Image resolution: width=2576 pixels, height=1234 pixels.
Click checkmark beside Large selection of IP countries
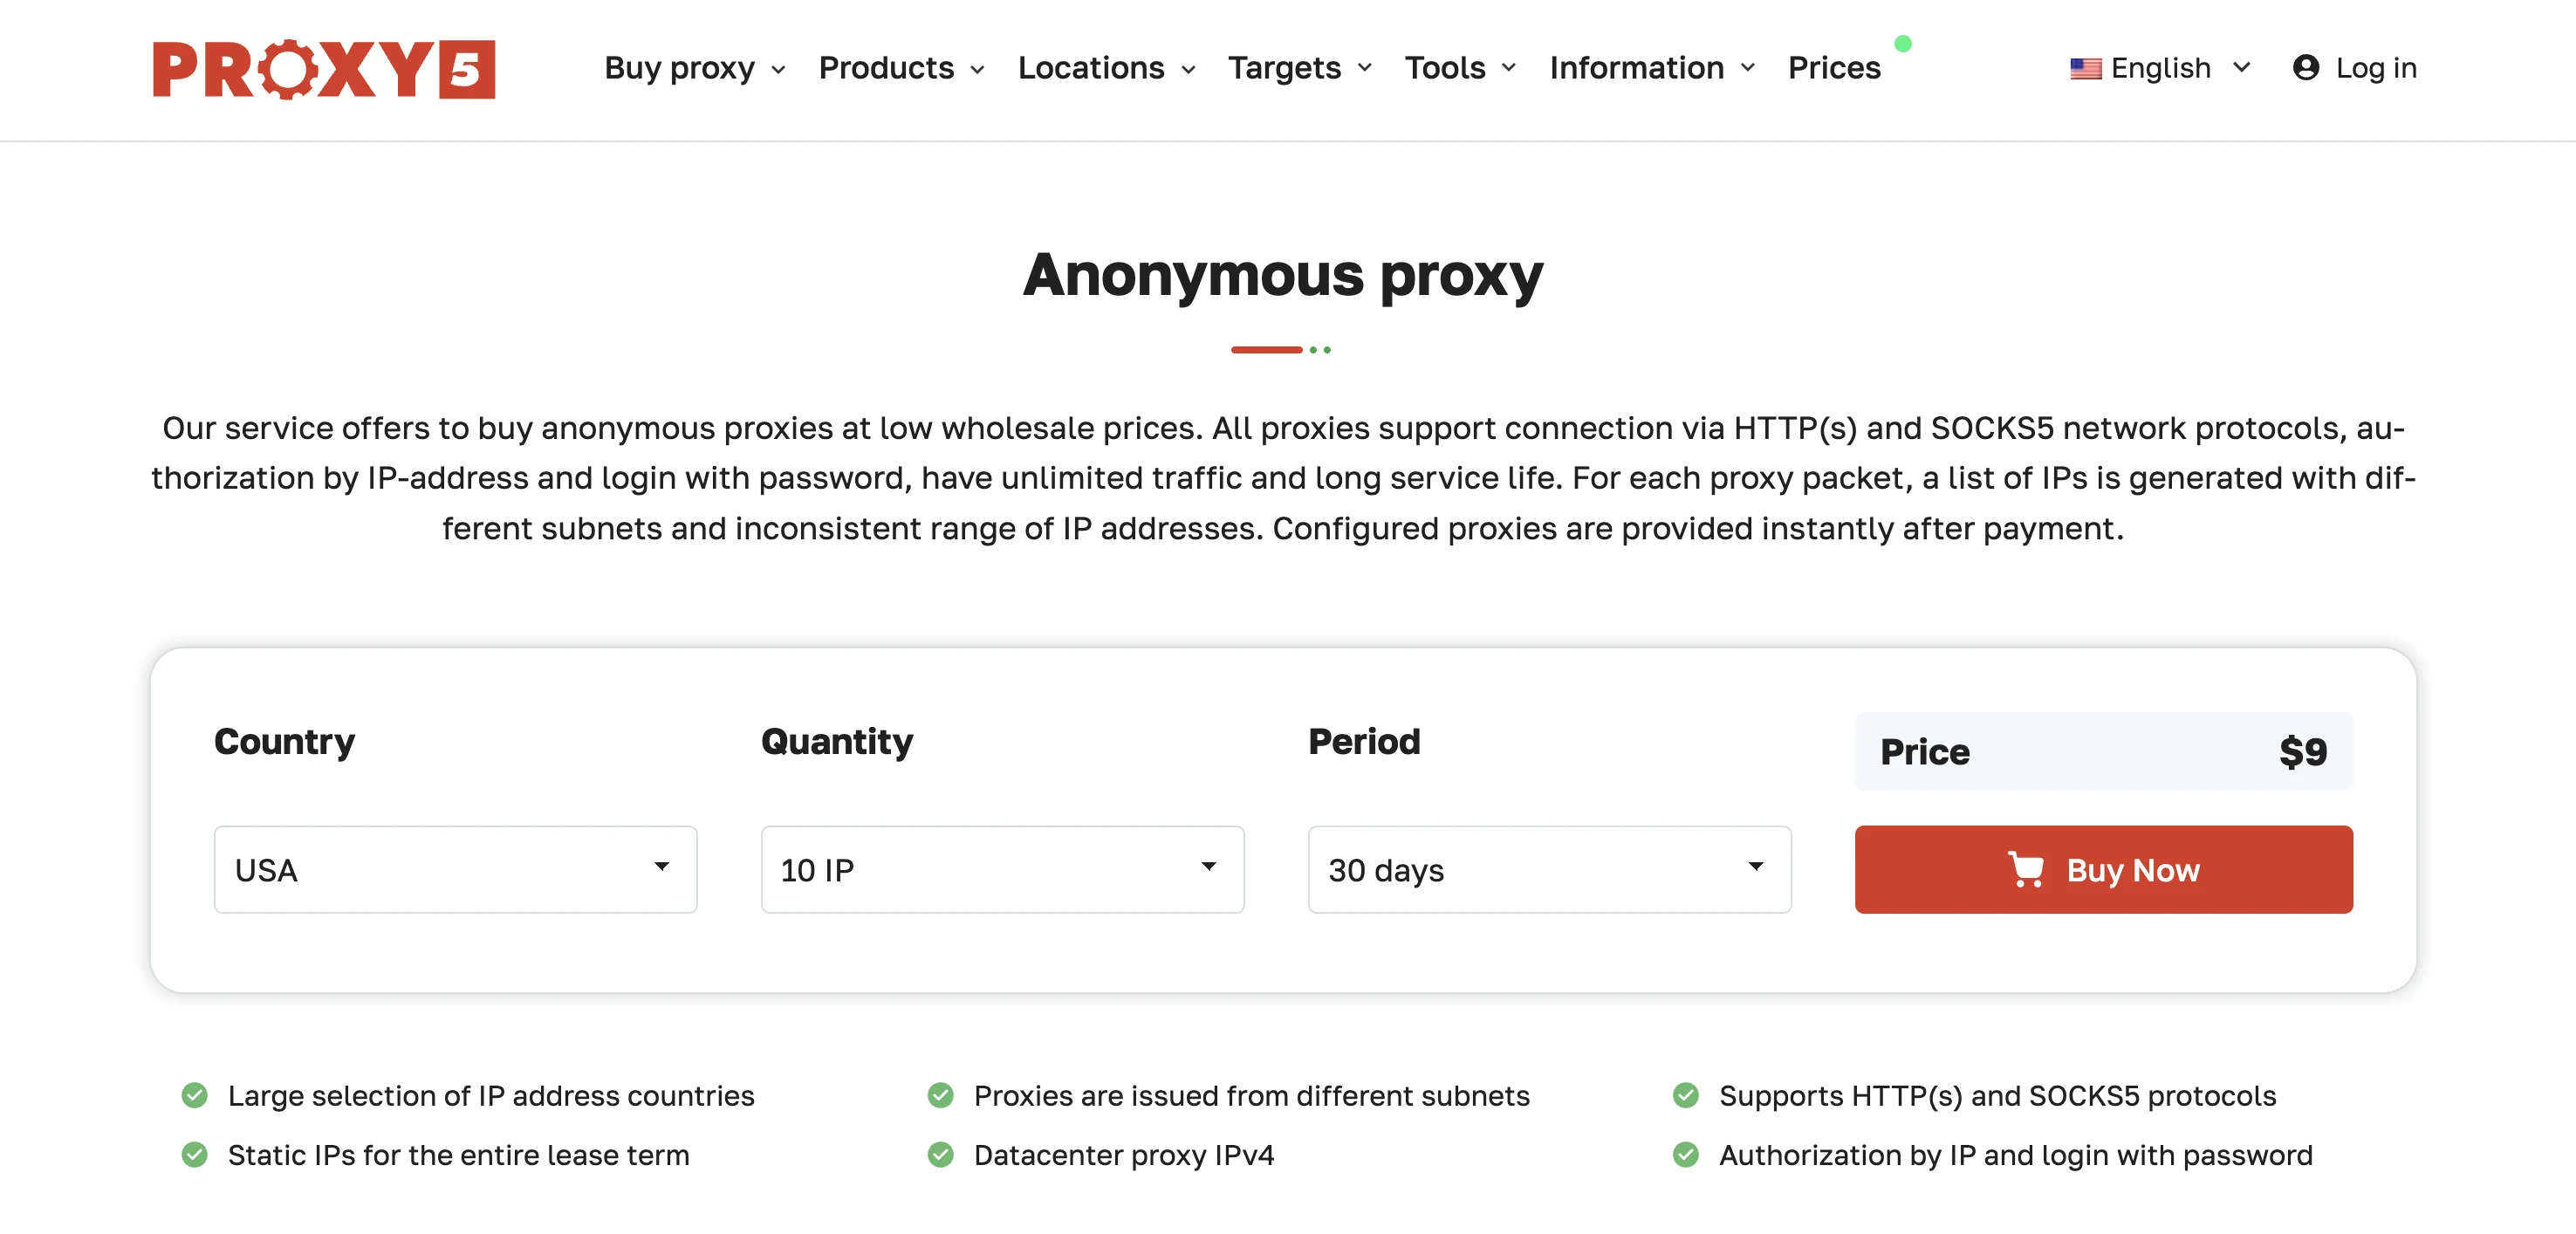point(195,1095)
